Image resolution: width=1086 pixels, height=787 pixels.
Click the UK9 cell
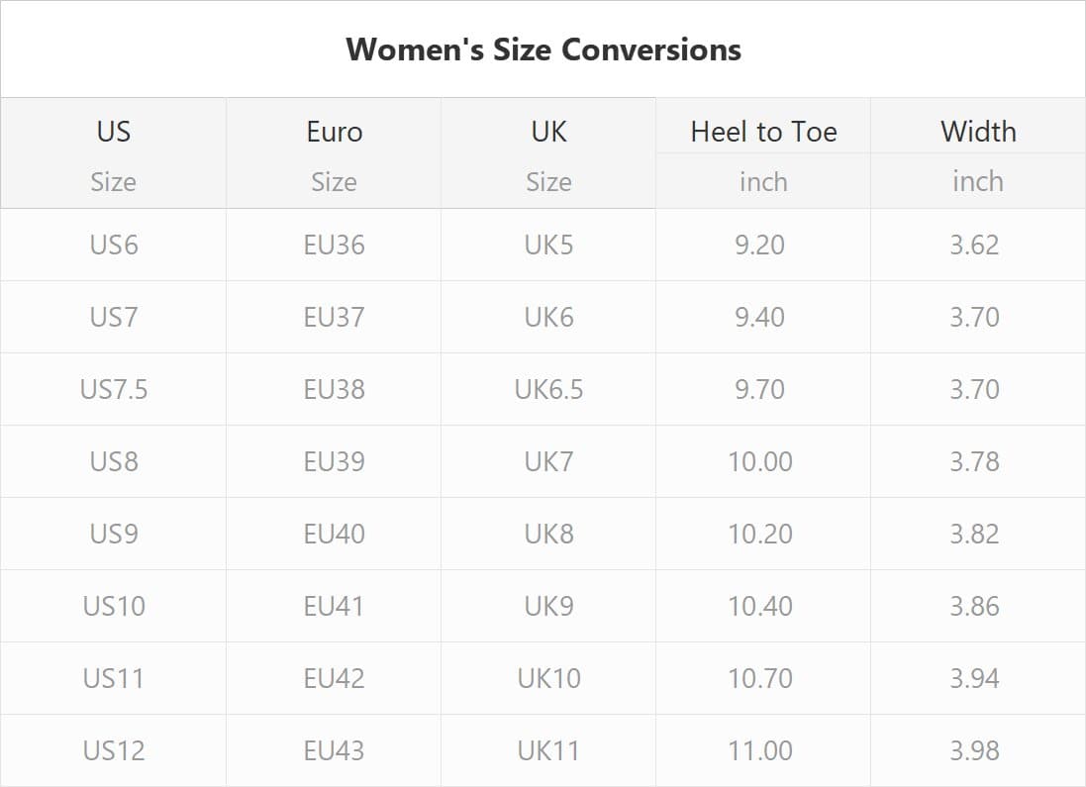548,606
